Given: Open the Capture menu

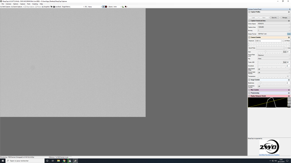Looking at the screenshot, I should pos(23,4).
